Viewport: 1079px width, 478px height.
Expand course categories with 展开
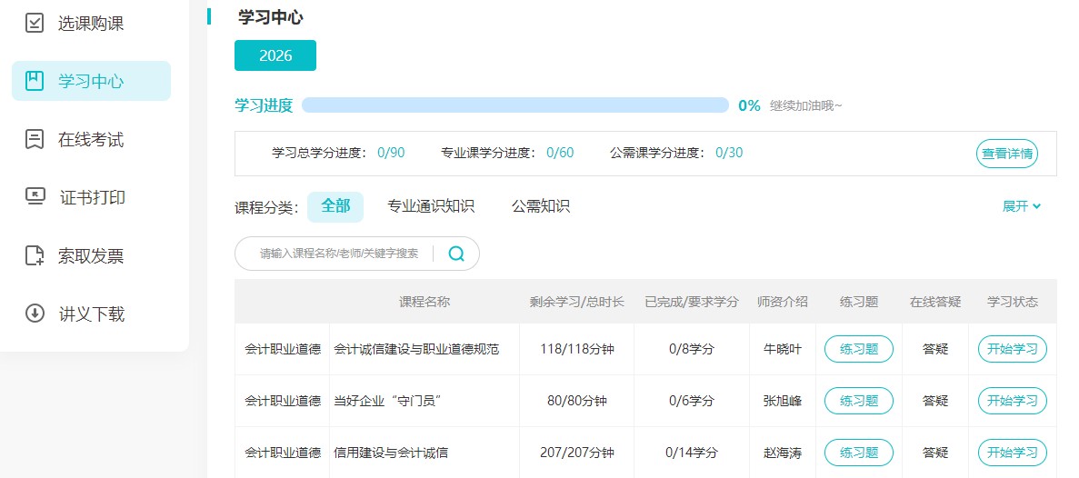1021,206
